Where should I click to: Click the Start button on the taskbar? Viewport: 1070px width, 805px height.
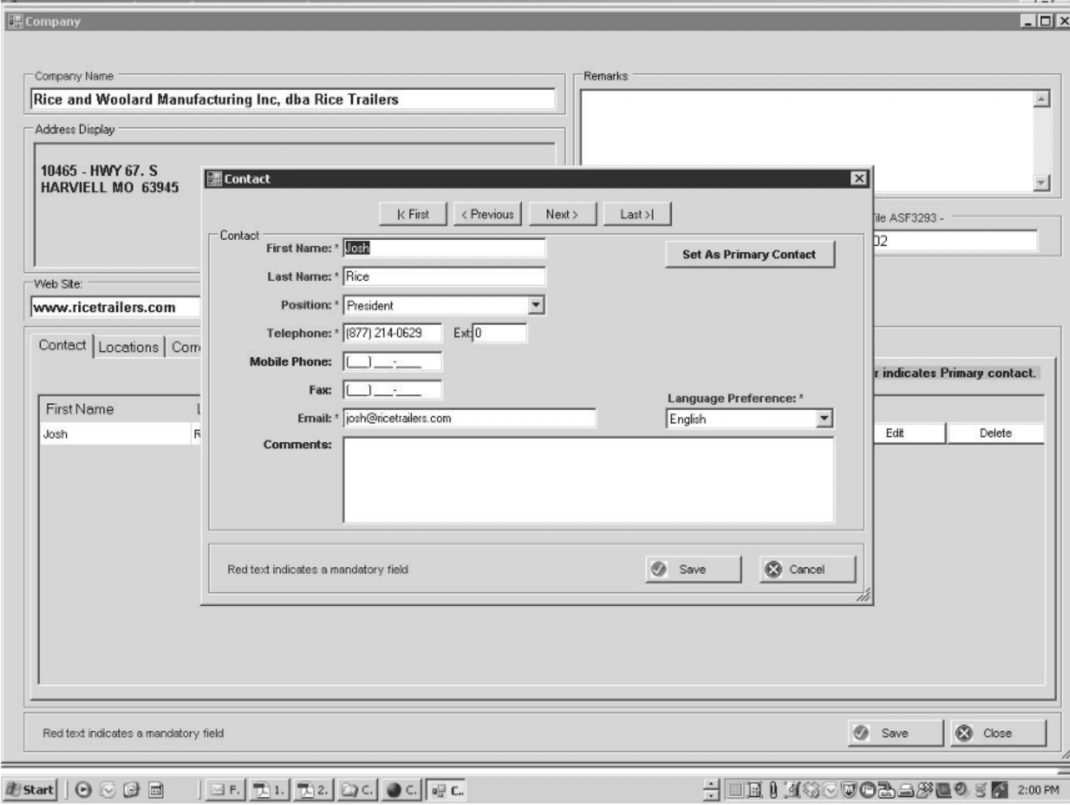[30, 790]
